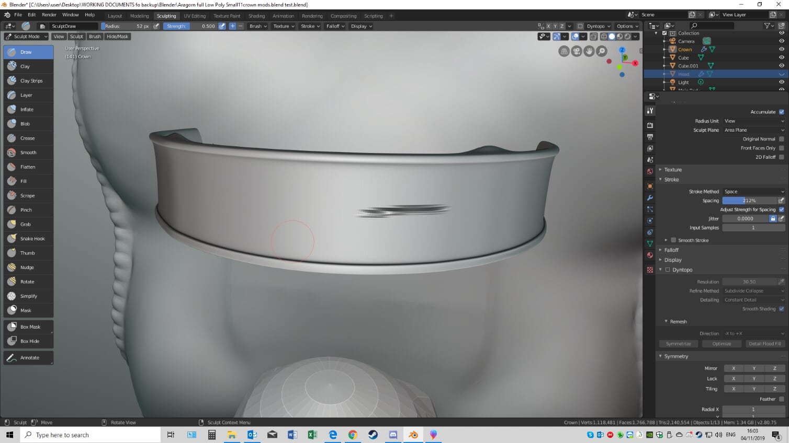Click Lock Y symmetry button
The height and width of the screenshot is (443, 789).
tap(754, 379)
